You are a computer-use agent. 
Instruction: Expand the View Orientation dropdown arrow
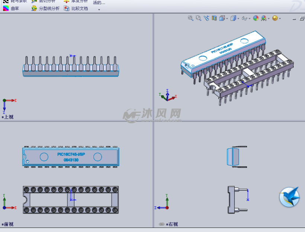(226, 18)
